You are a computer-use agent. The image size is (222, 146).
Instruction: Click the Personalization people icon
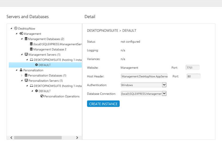click(x=21, y=70)
